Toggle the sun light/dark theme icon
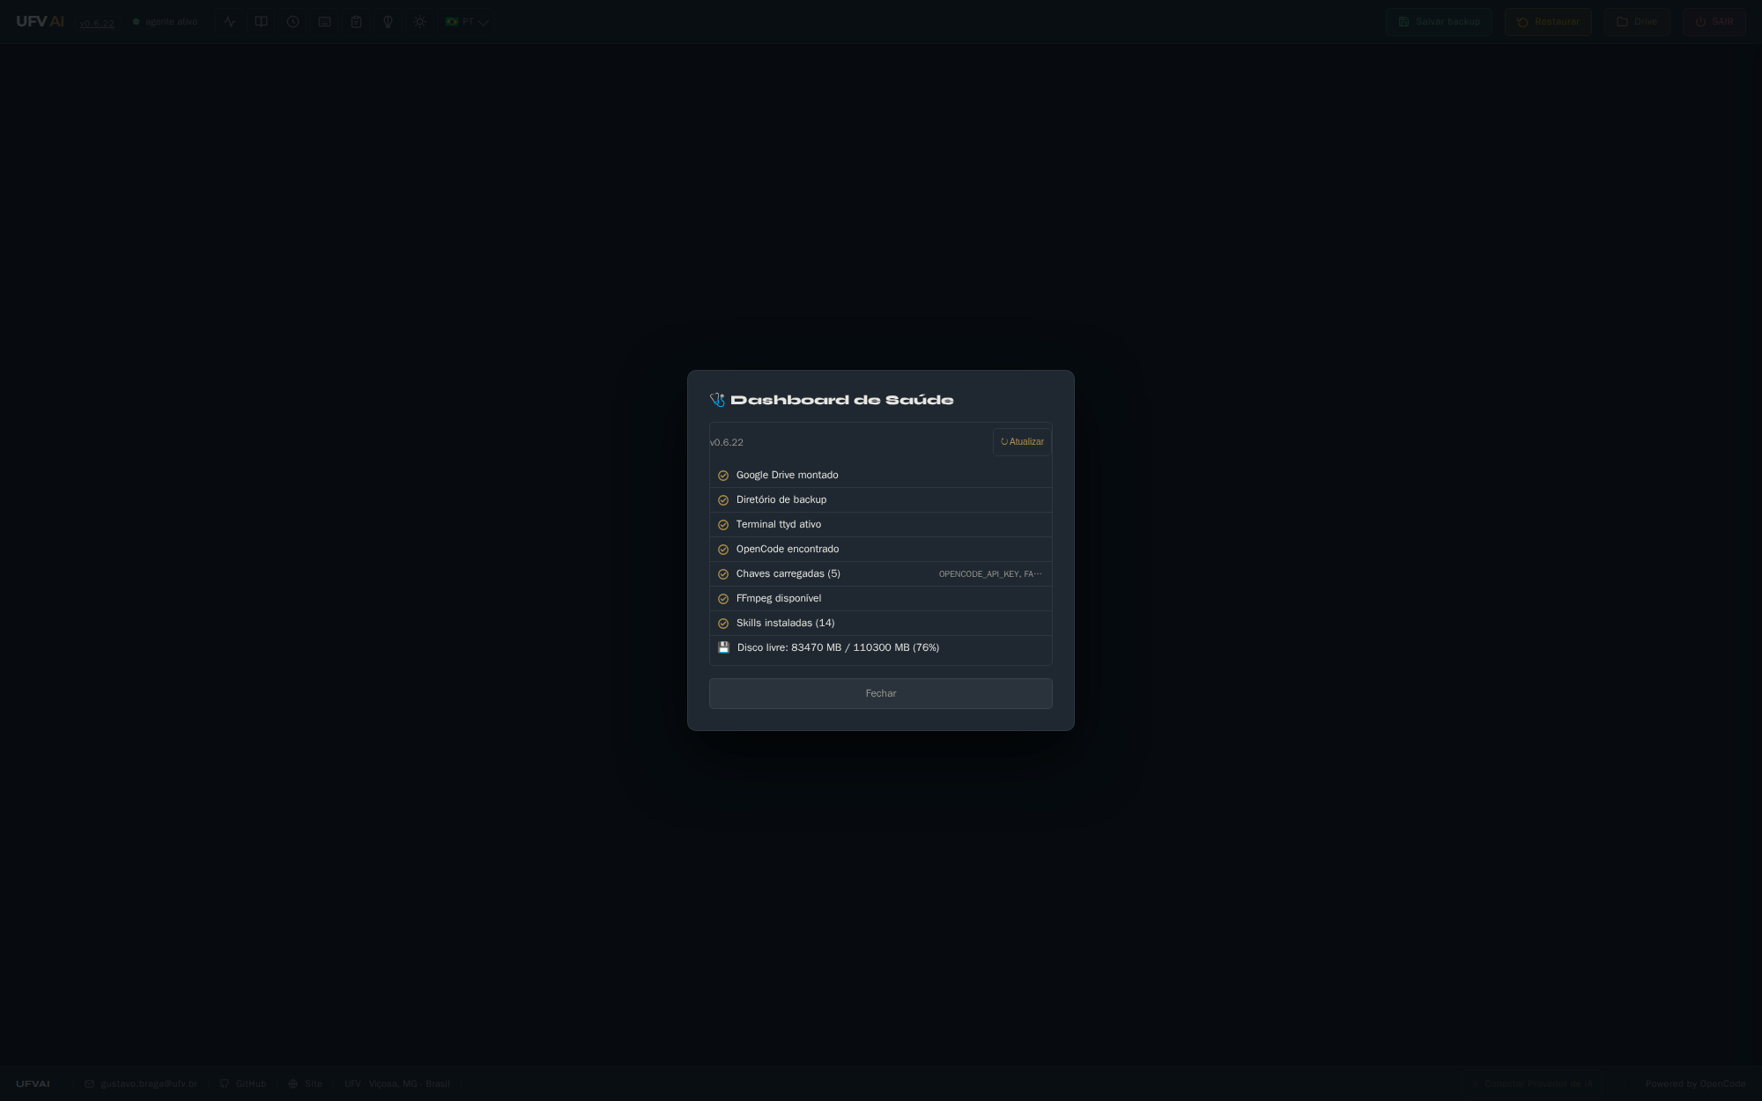The image size is (1762, 1101). pos(419,22)
